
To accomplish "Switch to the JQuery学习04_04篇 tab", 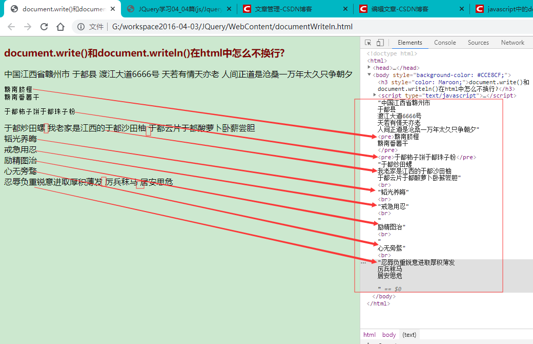I will (x=179, y=9).
